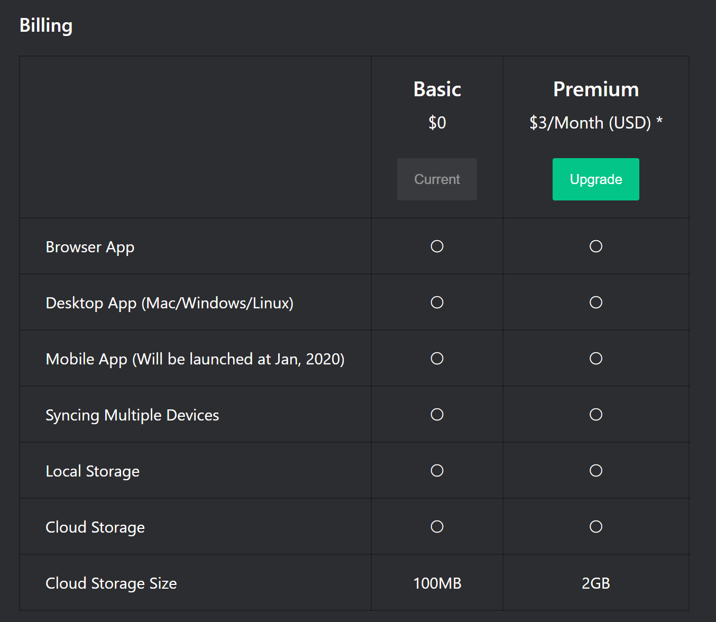Click the Basic column header
Screen dimensions: 716x622
click(437, 89)
